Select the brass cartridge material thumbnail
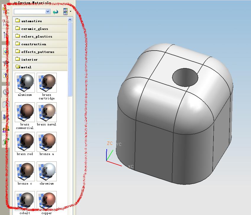The height and width of the screenshot is (215, 251). tap(47, 83)
